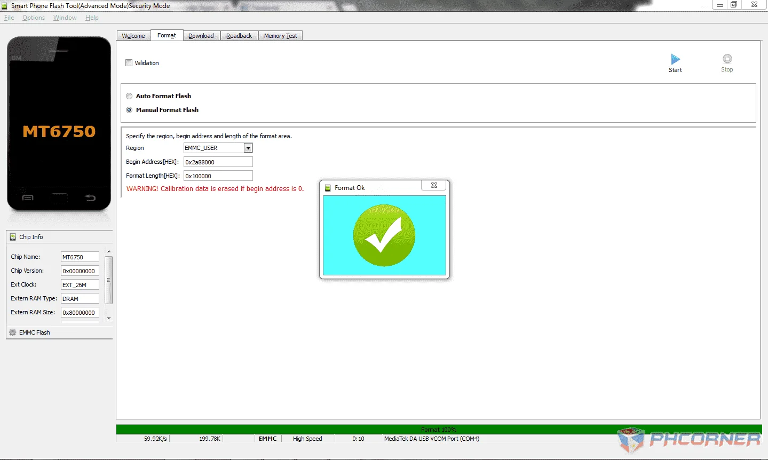Screen dimensions: 768x460
Task: Click the EMMC status bar entry
Action: 267,439
